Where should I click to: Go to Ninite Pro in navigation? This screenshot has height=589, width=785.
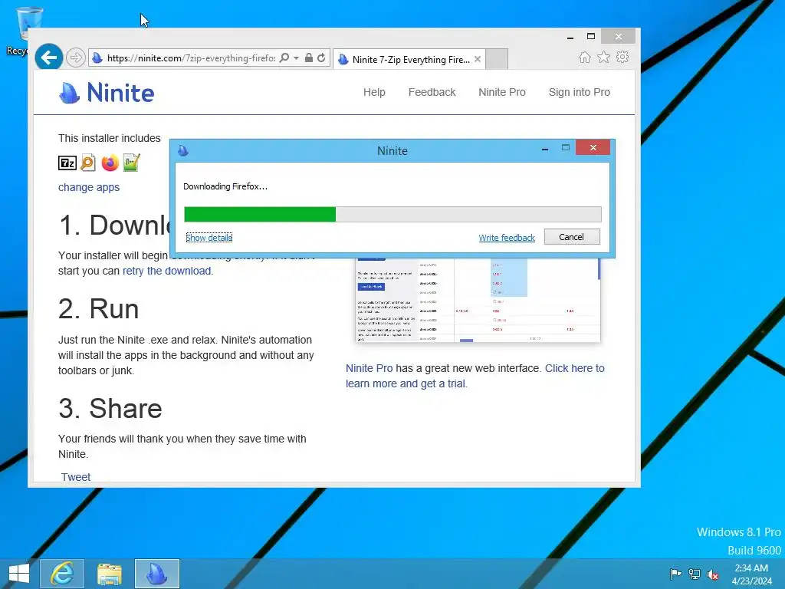(x=501, y=92)
